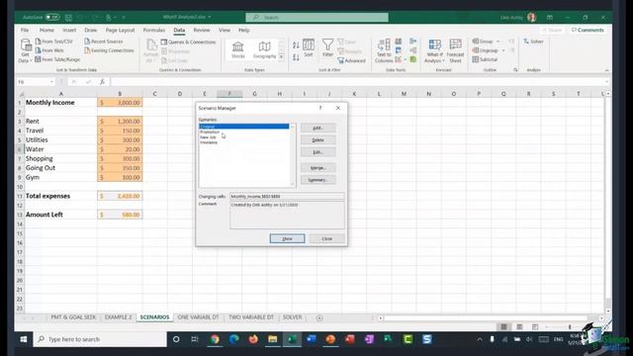
Task: Sort ascending A to Z
Action: (x=296, y=44)
